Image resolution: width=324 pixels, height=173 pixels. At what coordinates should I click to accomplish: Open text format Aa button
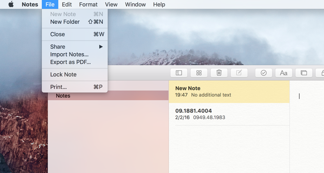(x=283, y=73)
